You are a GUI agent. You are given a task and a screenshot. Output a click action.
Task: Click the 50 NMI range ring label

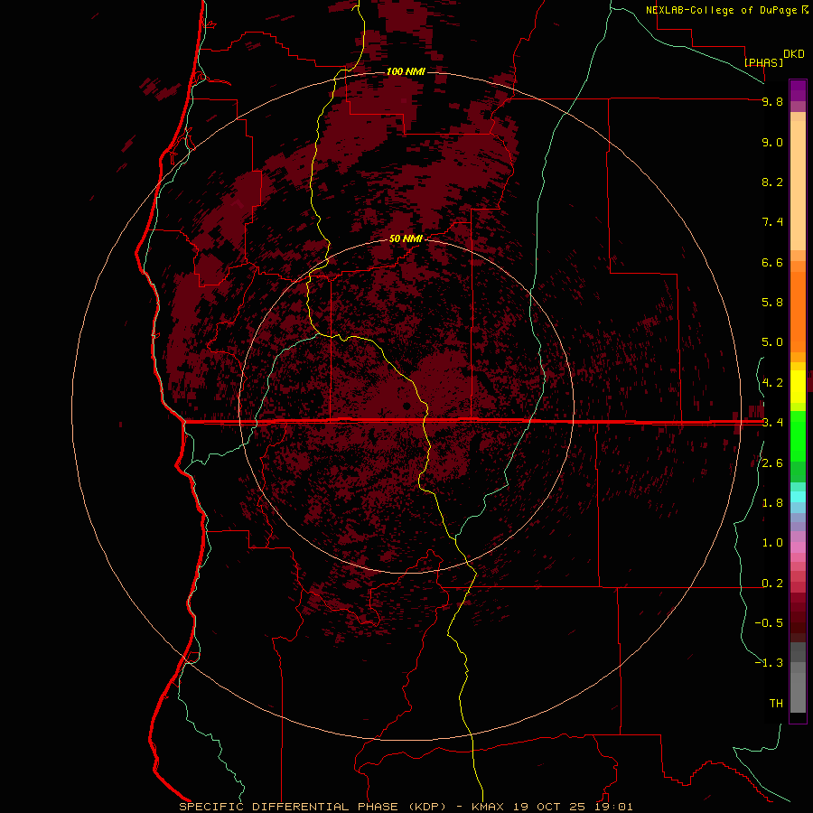tap(406, 238)
